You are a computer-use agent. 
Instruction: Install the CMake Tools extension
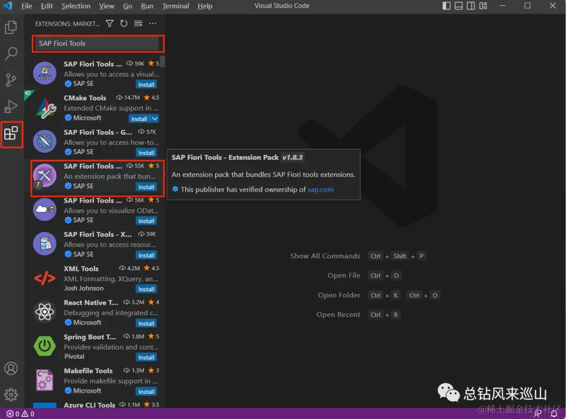click(139, 119)
